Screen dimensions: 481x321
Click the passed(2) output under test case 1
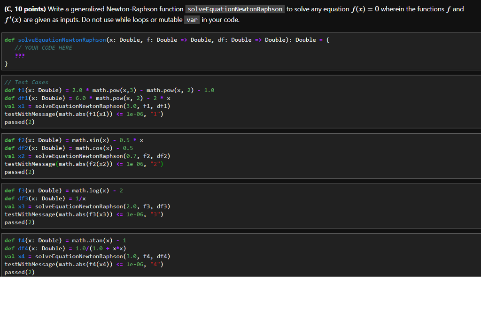pos(18,122)
